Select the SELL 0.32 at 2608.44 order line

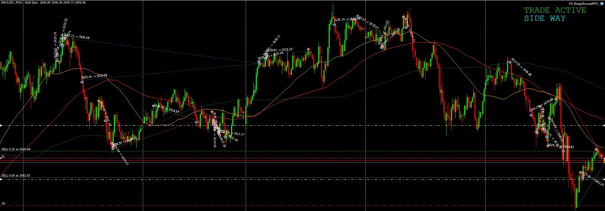click(16, 149)
